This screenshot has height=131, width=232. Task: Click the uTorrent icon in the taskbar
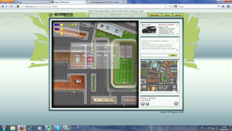[x=49, y=128]
